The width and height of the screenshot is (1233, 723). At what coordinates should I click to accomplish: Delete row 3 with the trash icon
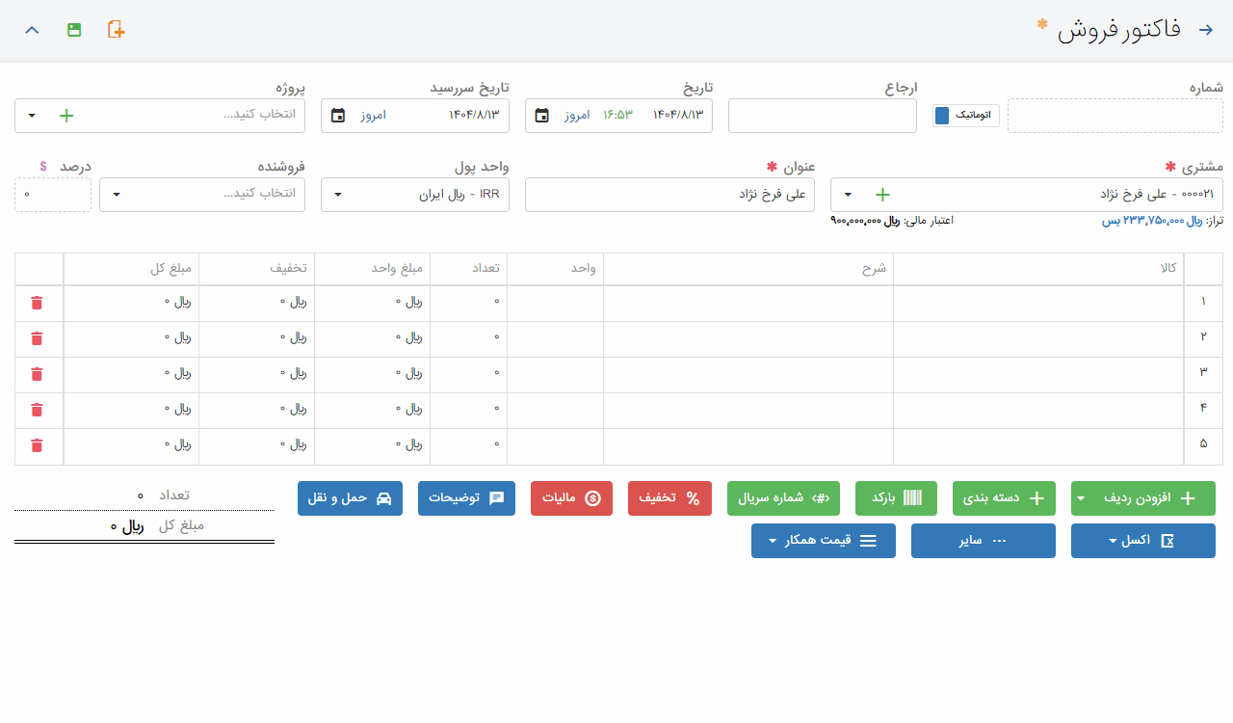(37, 374)
